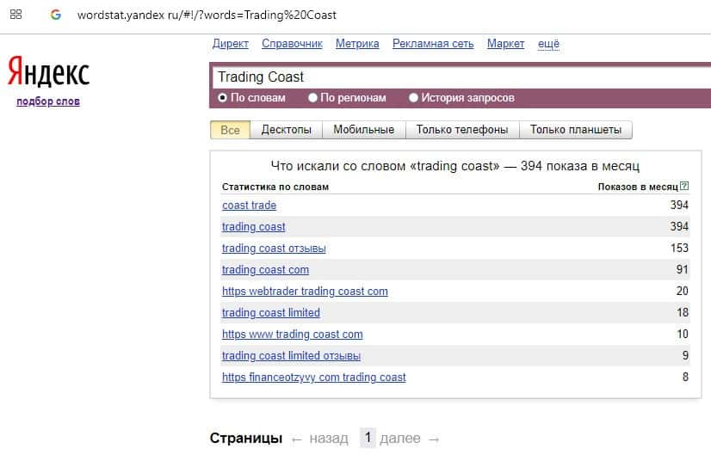Open https www trading coast com link
This screenshot has width=711, height=473.
292,335
